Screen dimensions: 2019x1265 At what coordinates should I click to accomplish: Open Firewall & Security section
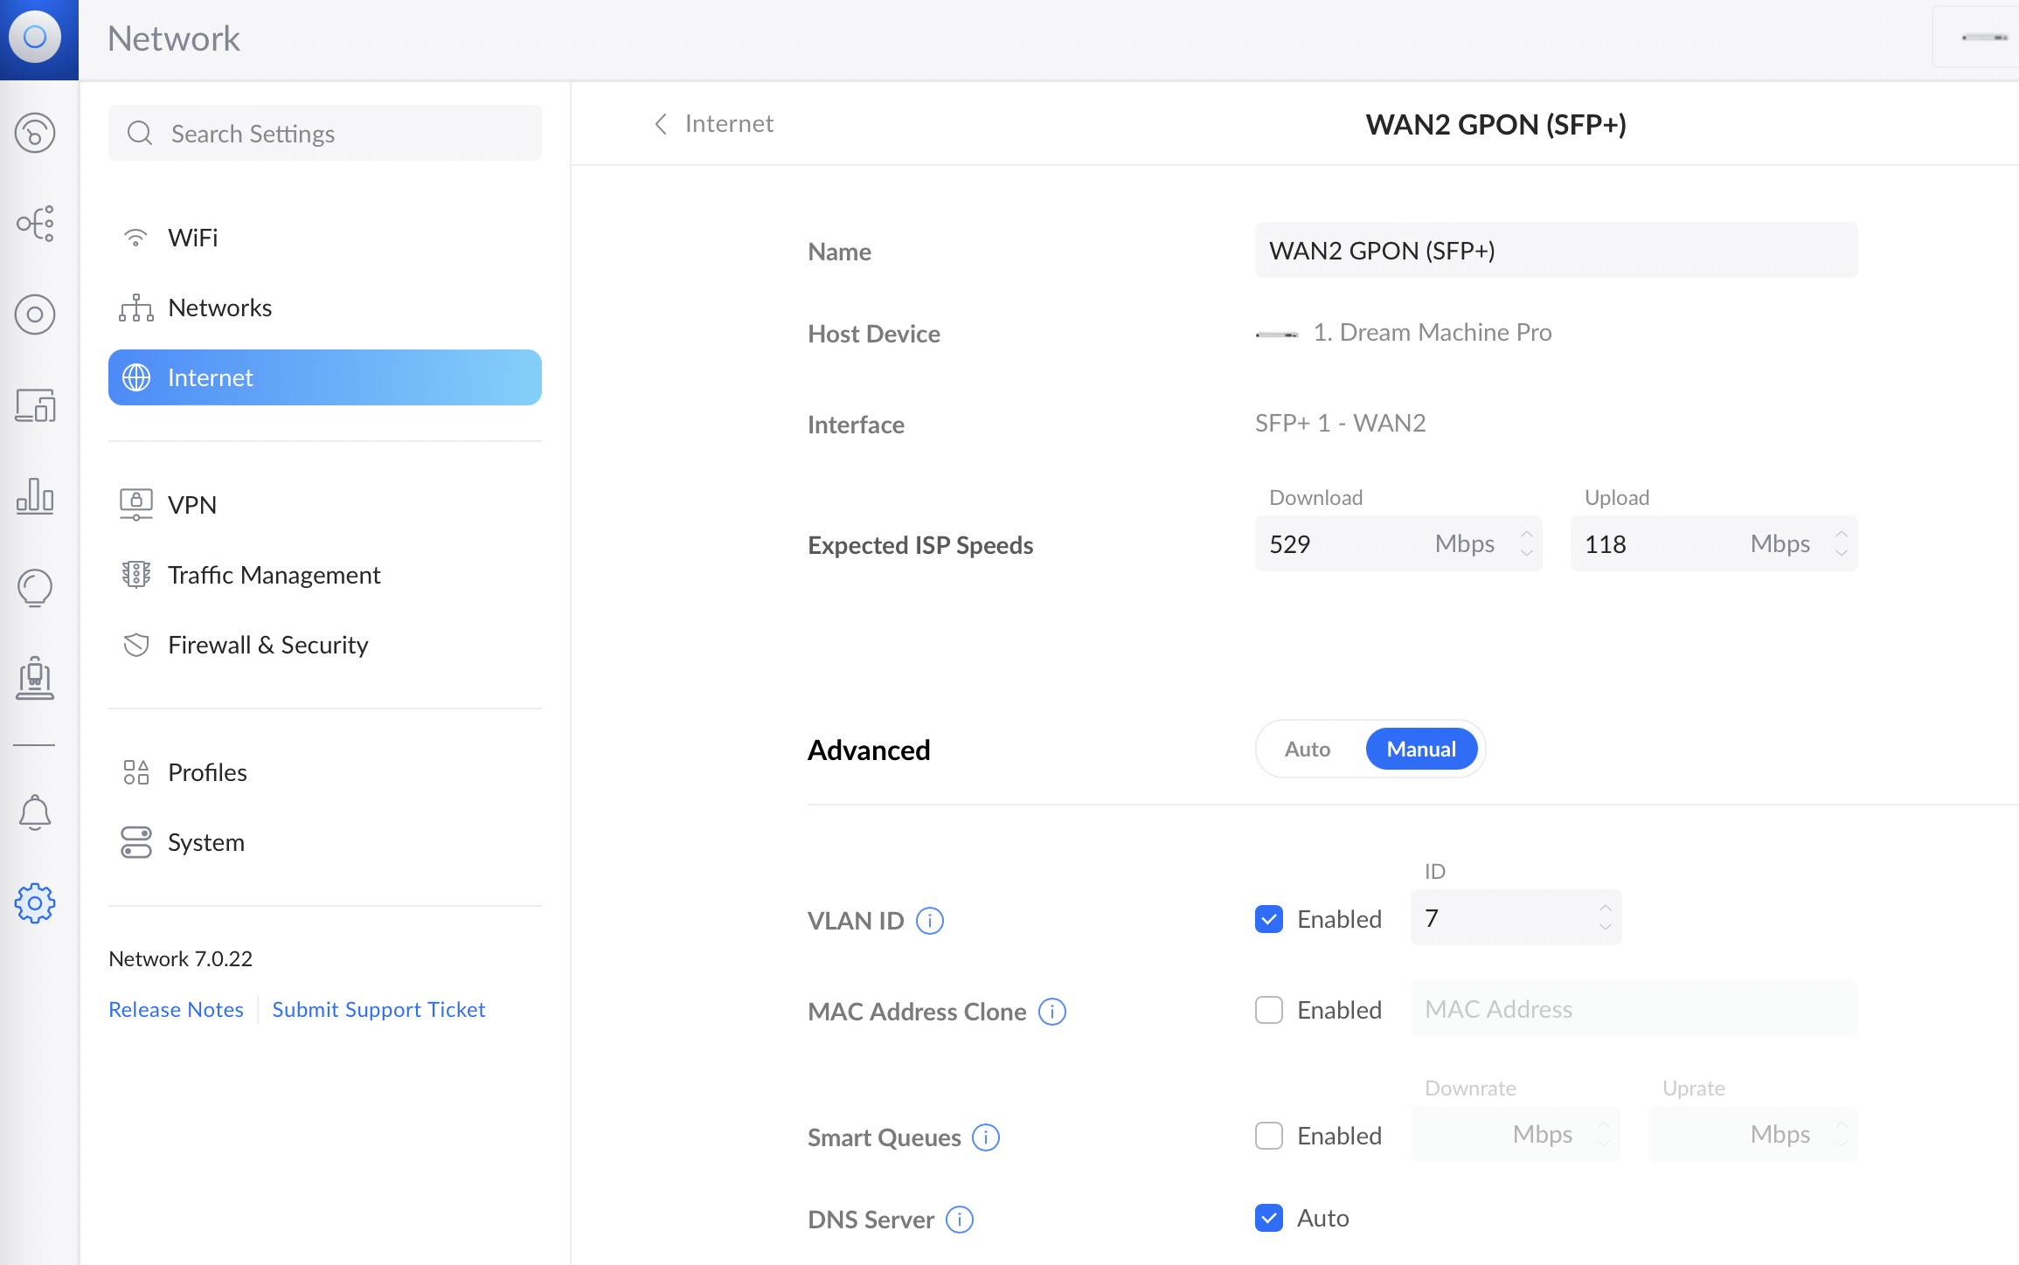pos(325,645)
